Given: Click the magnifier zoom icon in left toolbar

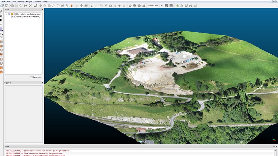Looking at the screenshot, I should (x=2, y=37).
